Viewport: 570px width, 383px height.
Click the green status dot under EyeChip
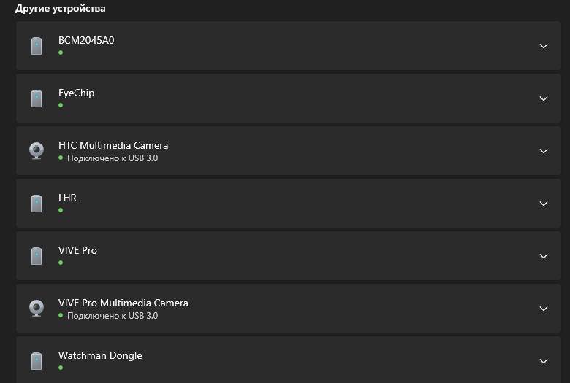coord(61,105)
